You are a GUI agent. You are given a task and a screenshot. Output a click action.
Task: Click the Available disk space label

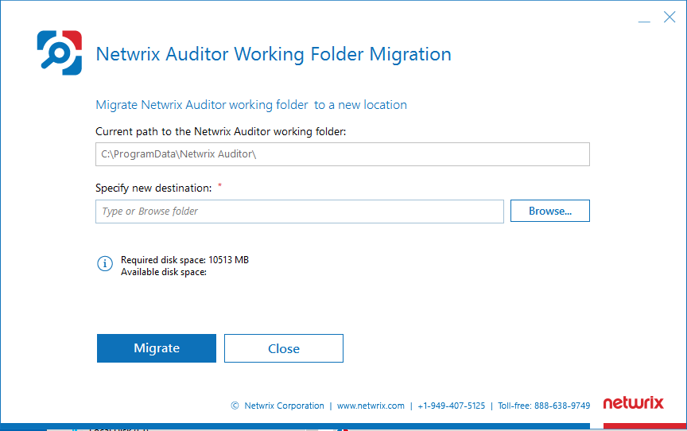pos(164,272)
